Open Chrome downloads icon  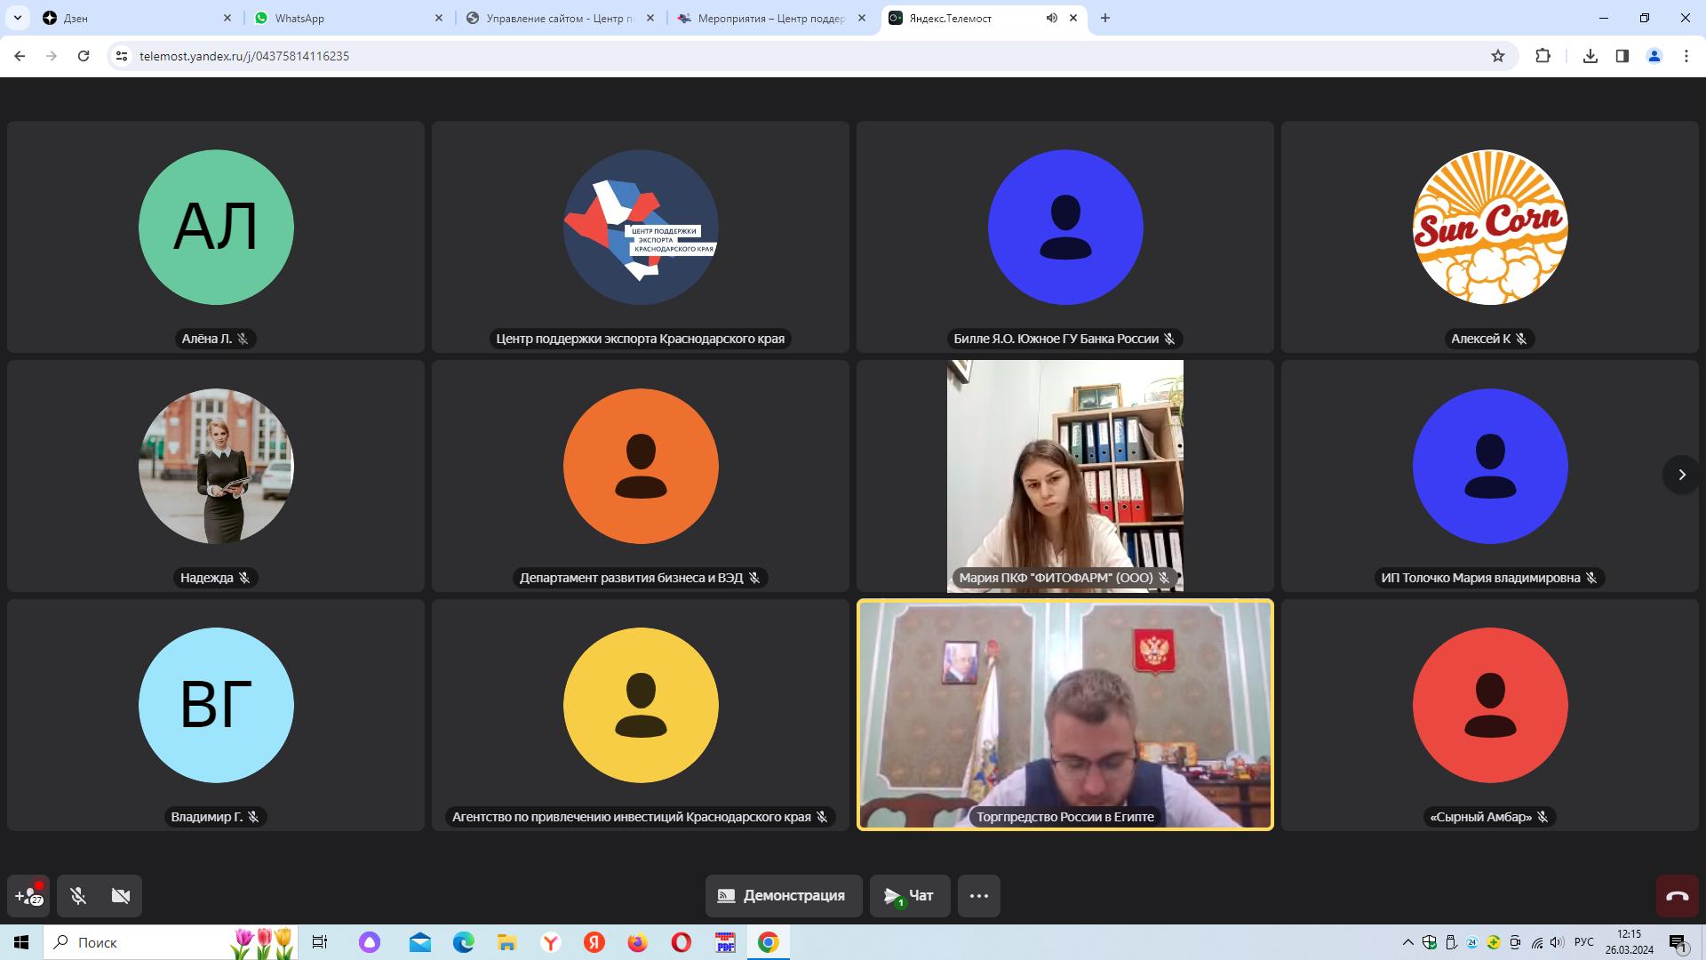click(1590, 56)
